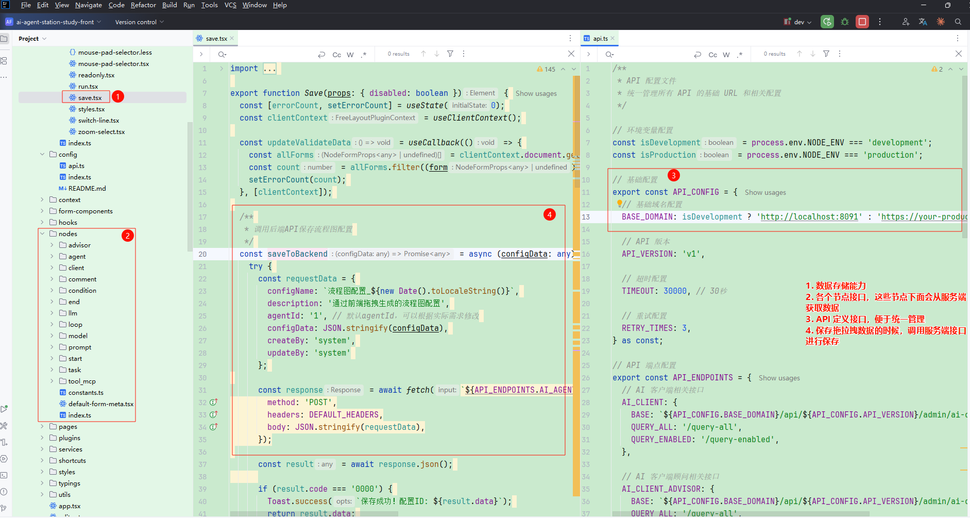Stop the running process with red square
Viewport: 970px width, 518px height.
click(862, 22)
